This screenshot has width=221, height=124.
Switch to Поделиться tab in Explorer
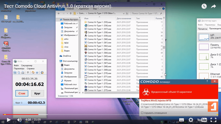pos(84,9)
